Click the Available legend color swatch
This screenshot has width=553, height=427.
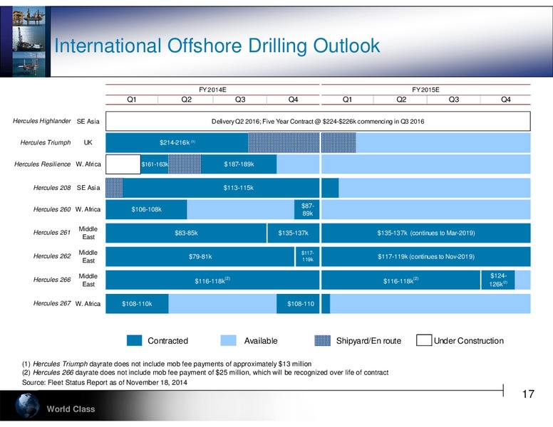pyautogui.click(x=228, y=341)
